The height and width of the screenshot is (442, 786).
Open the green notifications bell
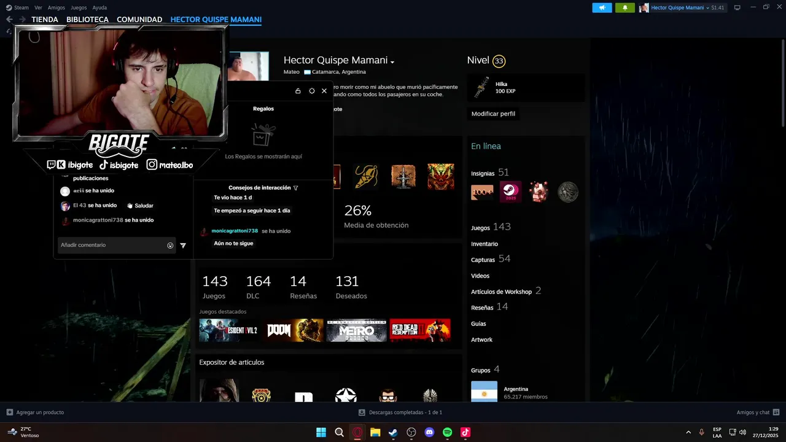pos(625,7)
